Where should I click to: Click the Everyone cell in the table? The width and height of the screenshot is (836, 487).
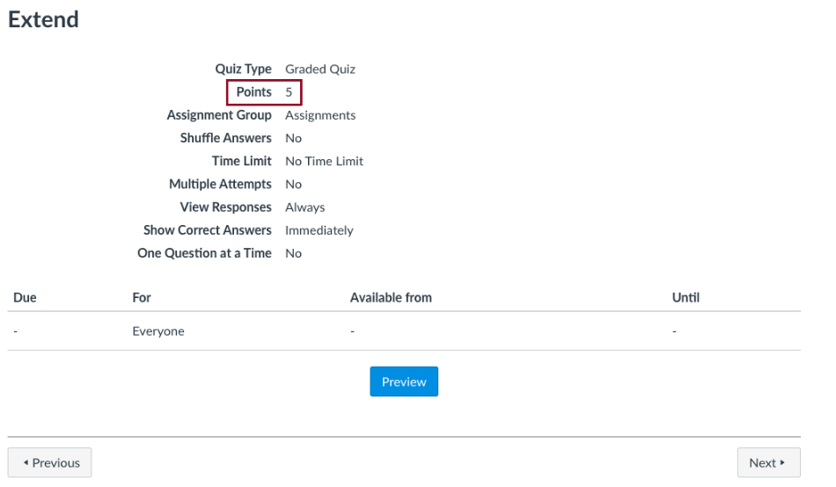click(158, 331)
